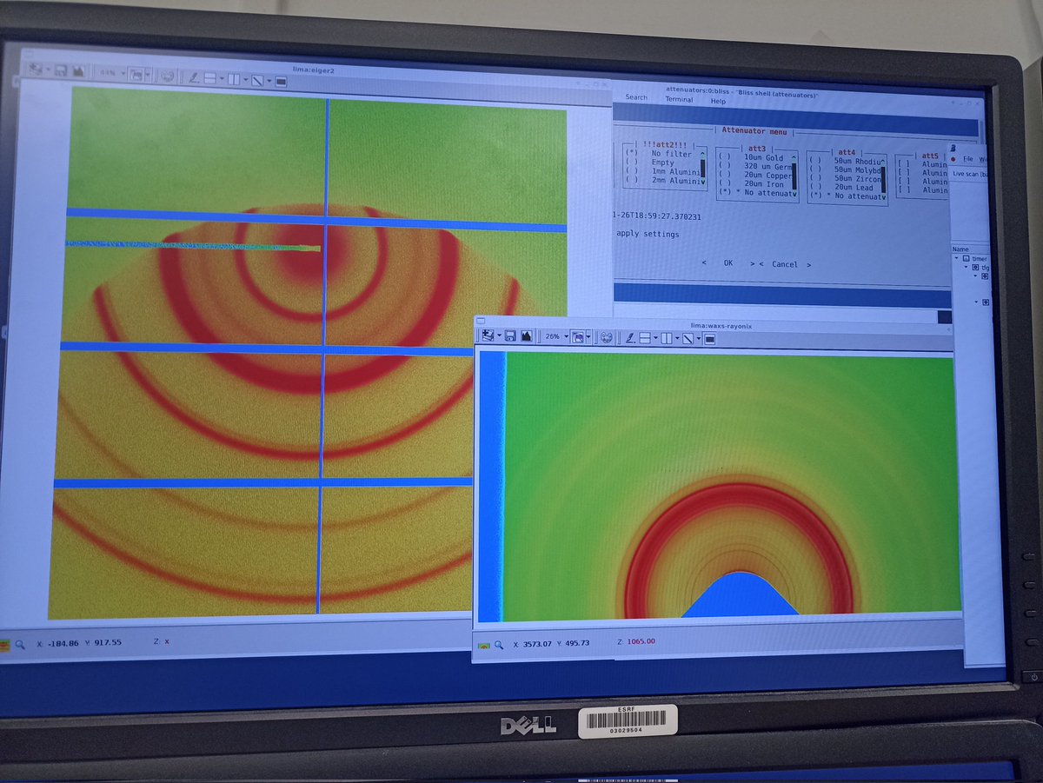1043x783 pixels.
Task: Open diagonal line dropdown arrow in waxs-rayonix
Action: [699, 338]
